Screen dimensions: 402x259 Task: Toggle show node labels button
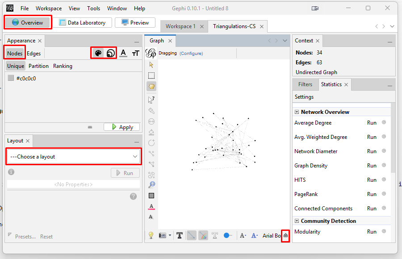tap(179, 235)
